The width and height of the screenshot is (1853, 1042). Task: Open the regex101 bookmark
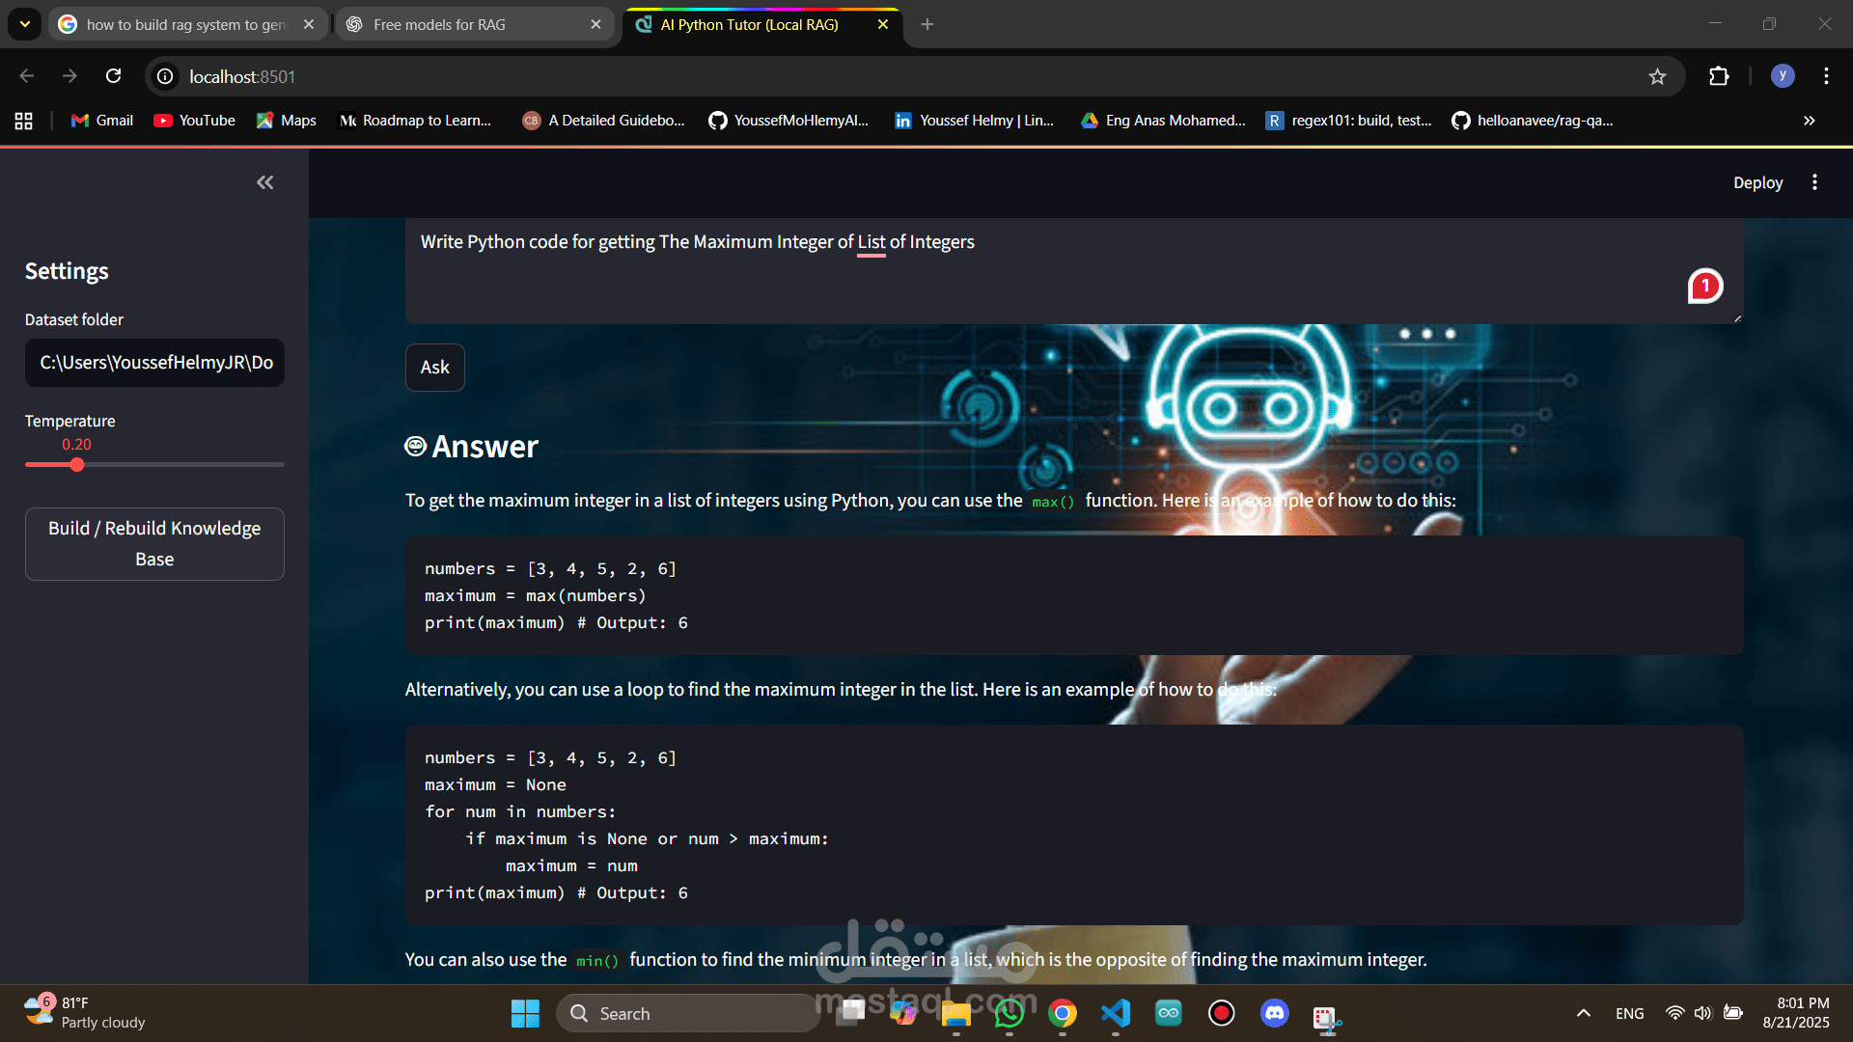tap(1348, 121)
